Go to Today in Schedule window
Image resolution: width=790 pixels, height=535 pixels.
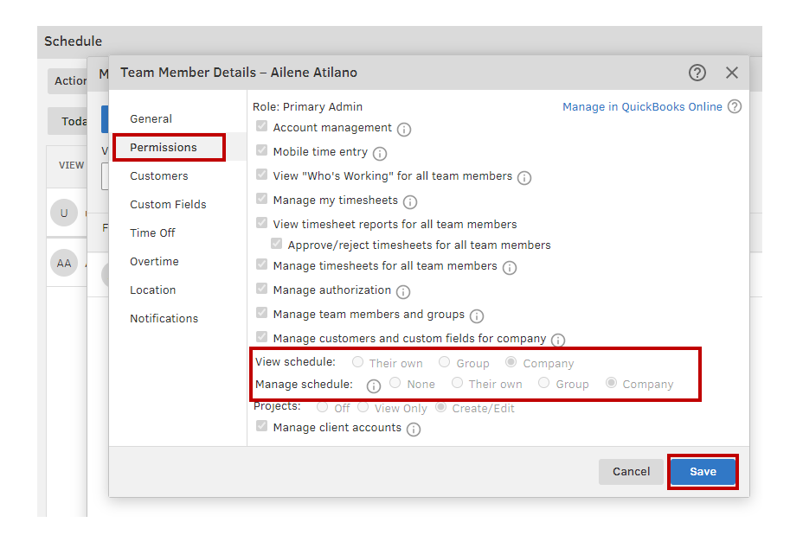coord(67,121)
